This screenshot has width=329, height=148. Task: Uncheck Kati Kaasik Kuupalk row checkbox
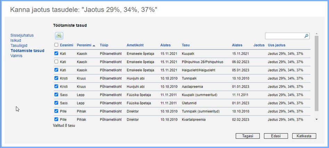pos(56,54)
